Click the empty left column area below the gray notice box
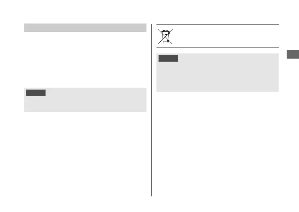This screenshot has width=299, height=212. click(85, 153)
